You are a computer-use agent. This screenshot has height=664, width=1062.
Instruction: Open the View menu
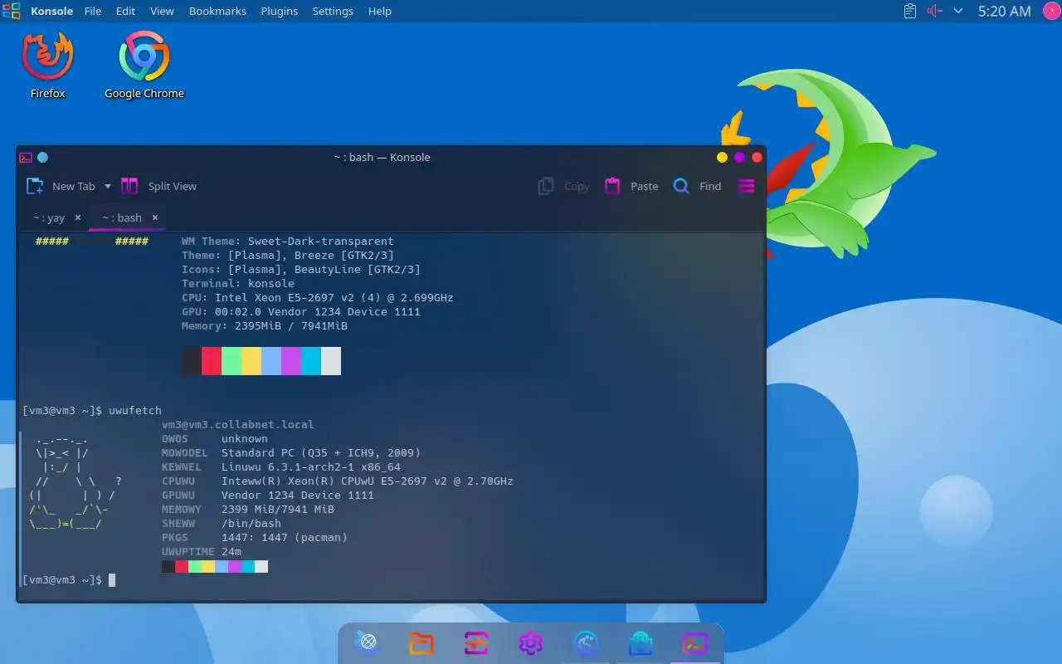point(162,11)
